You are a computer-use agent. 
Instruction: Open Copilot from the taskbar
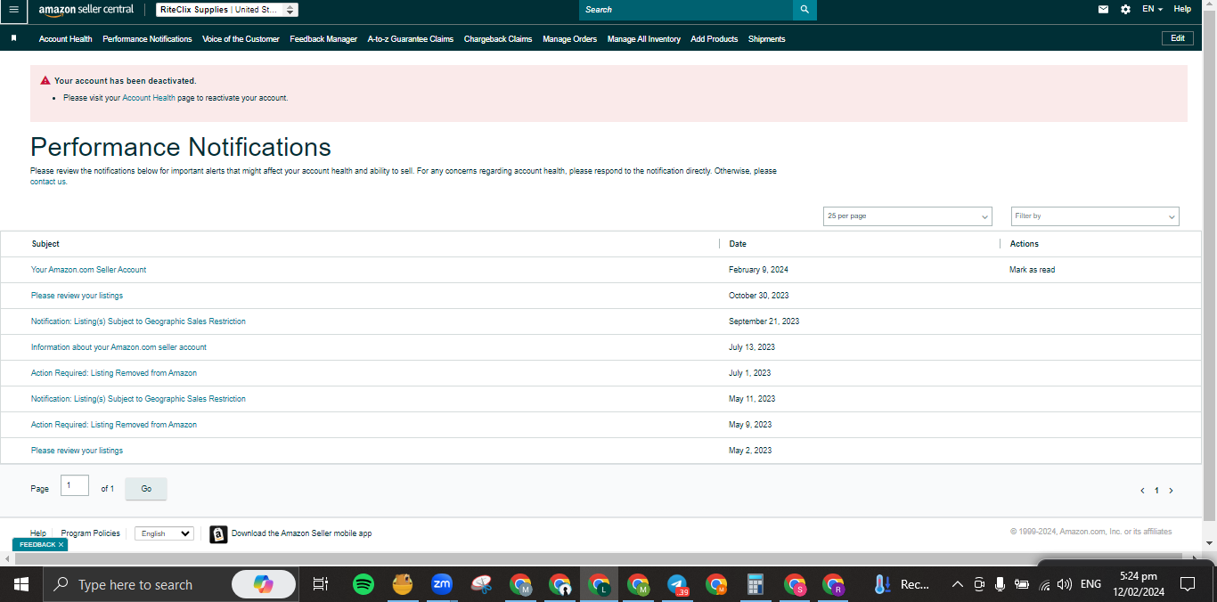264,584
